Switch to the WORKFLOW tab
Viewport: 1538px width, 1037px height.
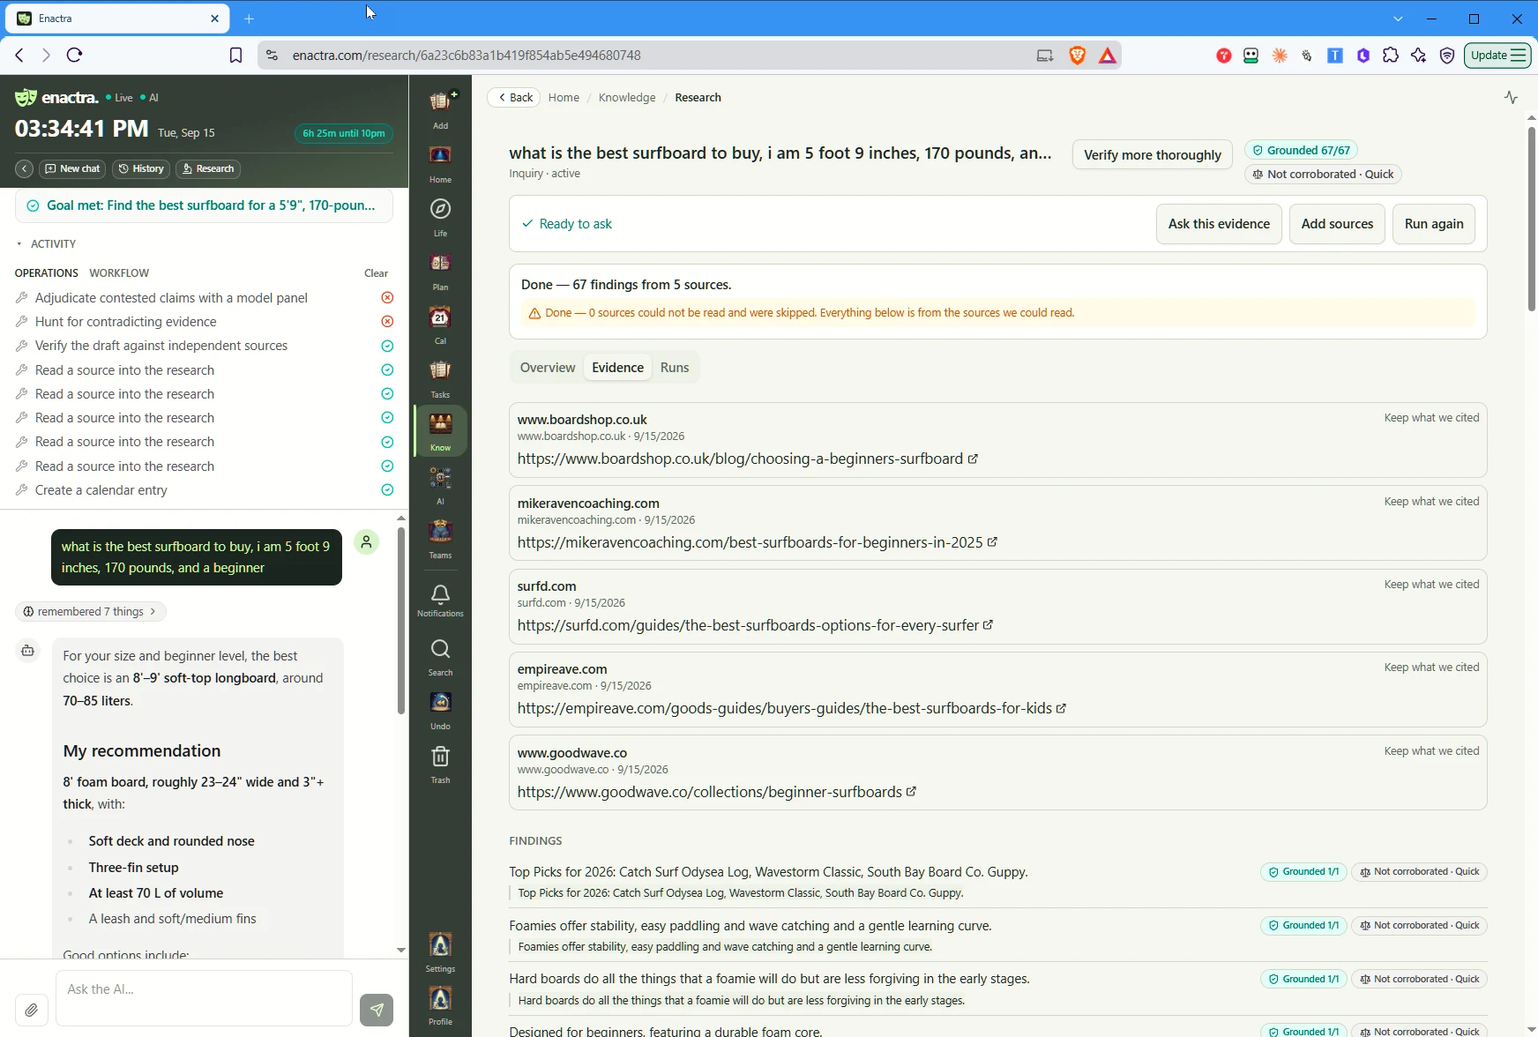119,272
